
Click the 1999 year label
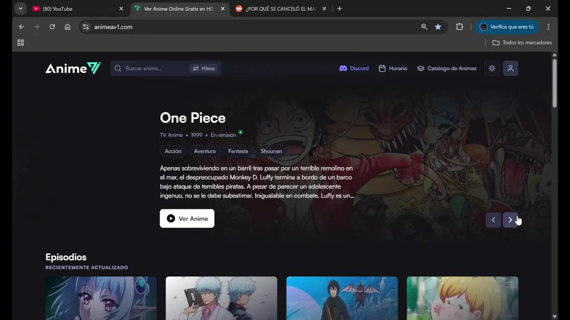point(197,135)
